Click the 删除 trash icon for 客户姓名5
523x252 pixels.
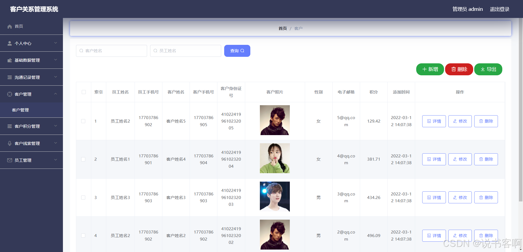click(x=481, y=121)
